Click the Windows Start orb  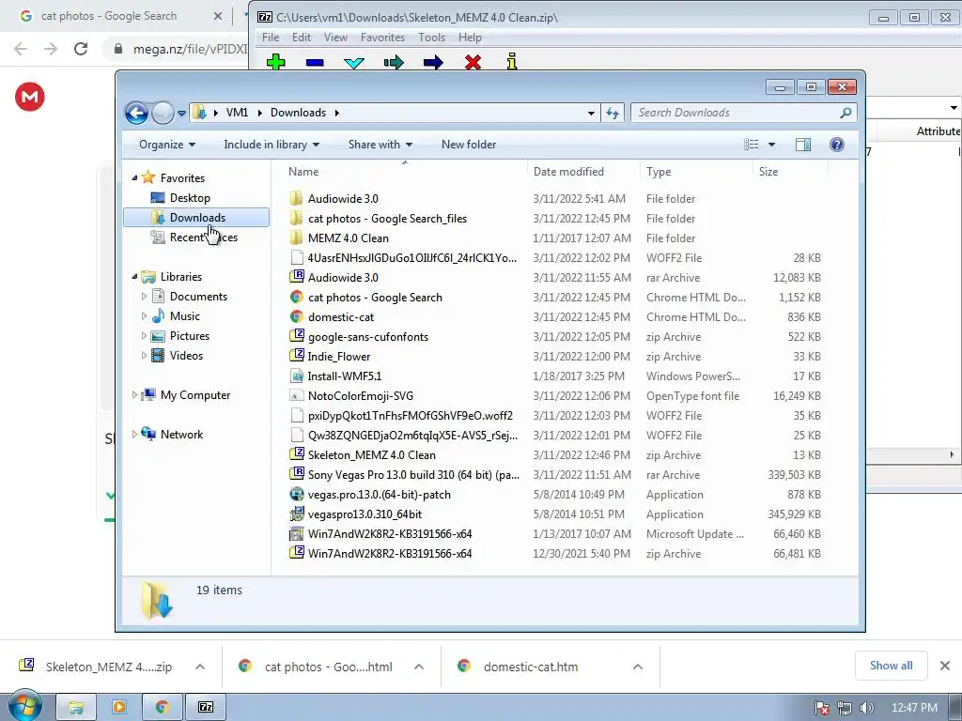(x=25, y=707)
